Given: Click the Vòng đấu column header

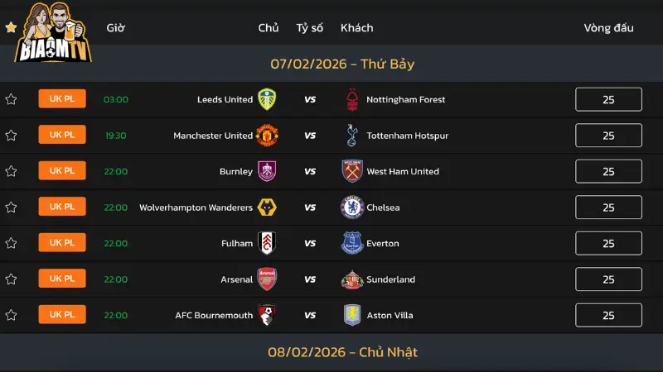Looking at the screenshot, I should [x=608, y=27].
